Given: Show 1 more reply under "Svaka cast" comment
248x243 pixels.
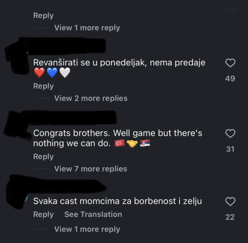Looking at the screenshot, I should click(87, 229).
